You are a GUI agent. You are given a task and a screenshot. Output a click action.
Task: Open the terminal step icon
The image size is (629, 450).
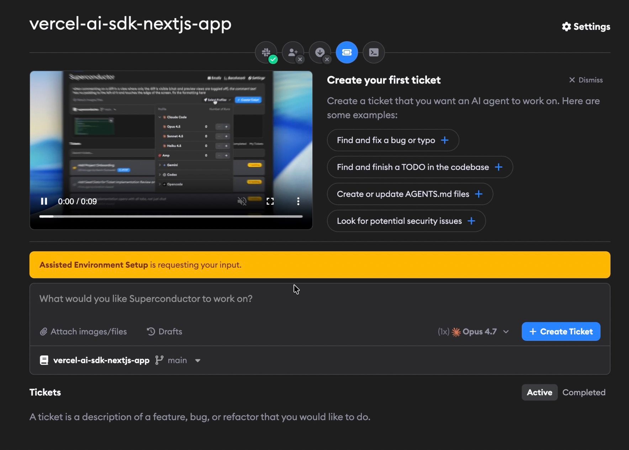(374, 53)
